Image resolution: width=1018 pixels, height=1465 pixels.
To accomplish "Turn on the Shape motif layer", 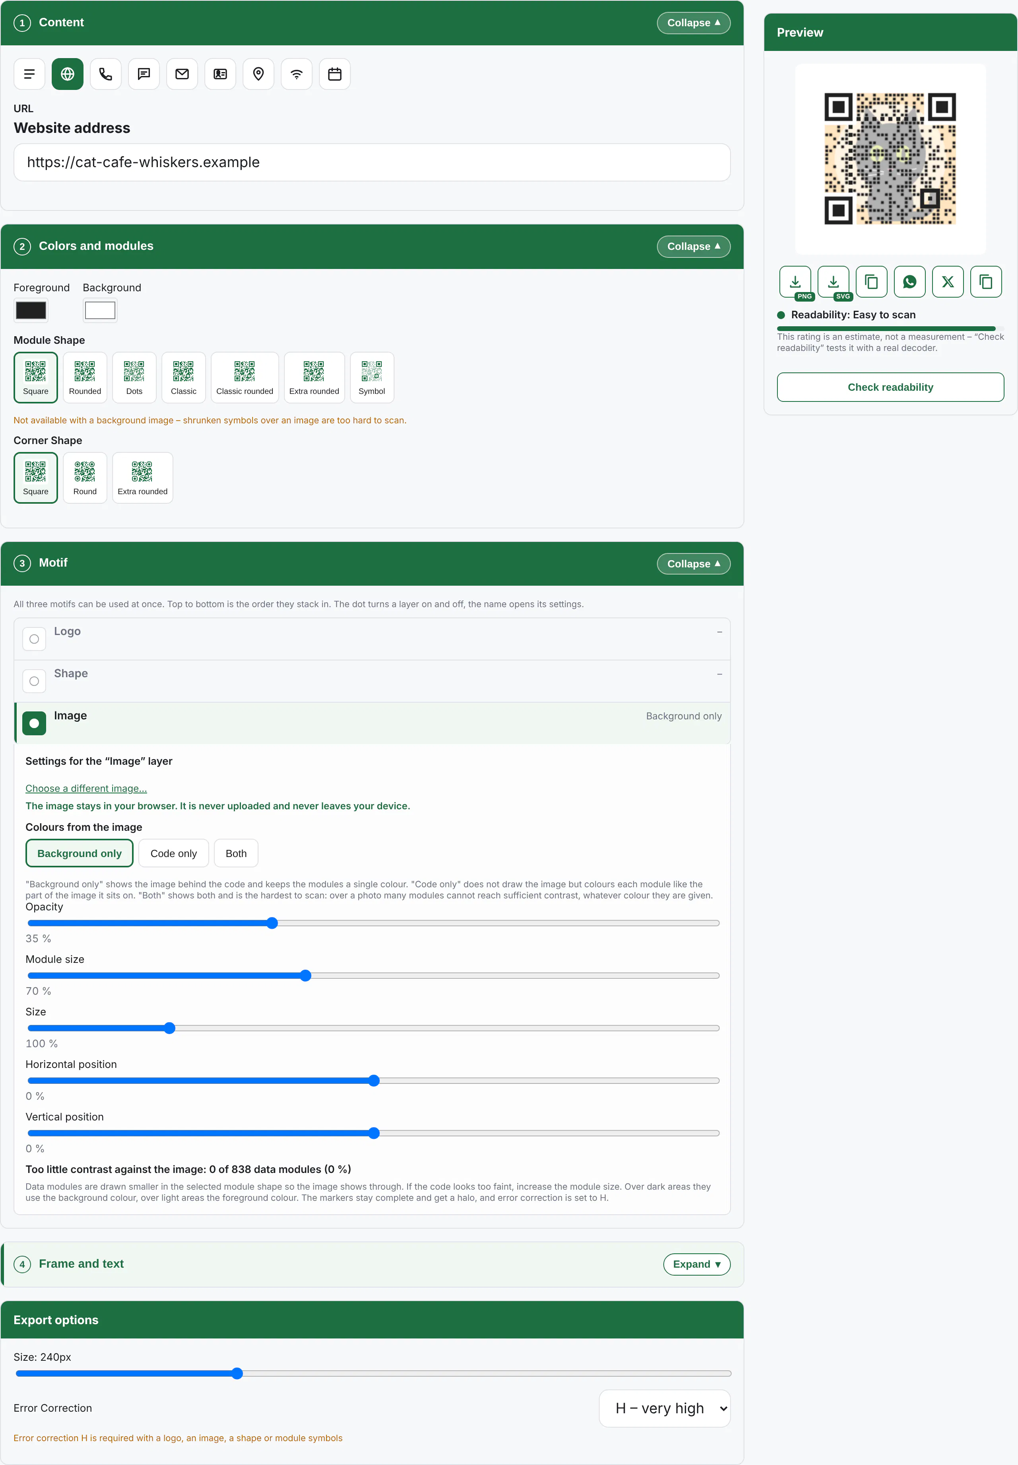I will pos(35,682).
